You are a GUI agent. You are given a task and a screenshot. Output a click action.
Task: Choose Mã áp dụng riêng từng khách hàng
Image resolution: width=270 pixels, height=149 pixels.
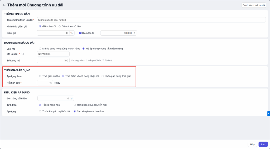click(40, 49)
